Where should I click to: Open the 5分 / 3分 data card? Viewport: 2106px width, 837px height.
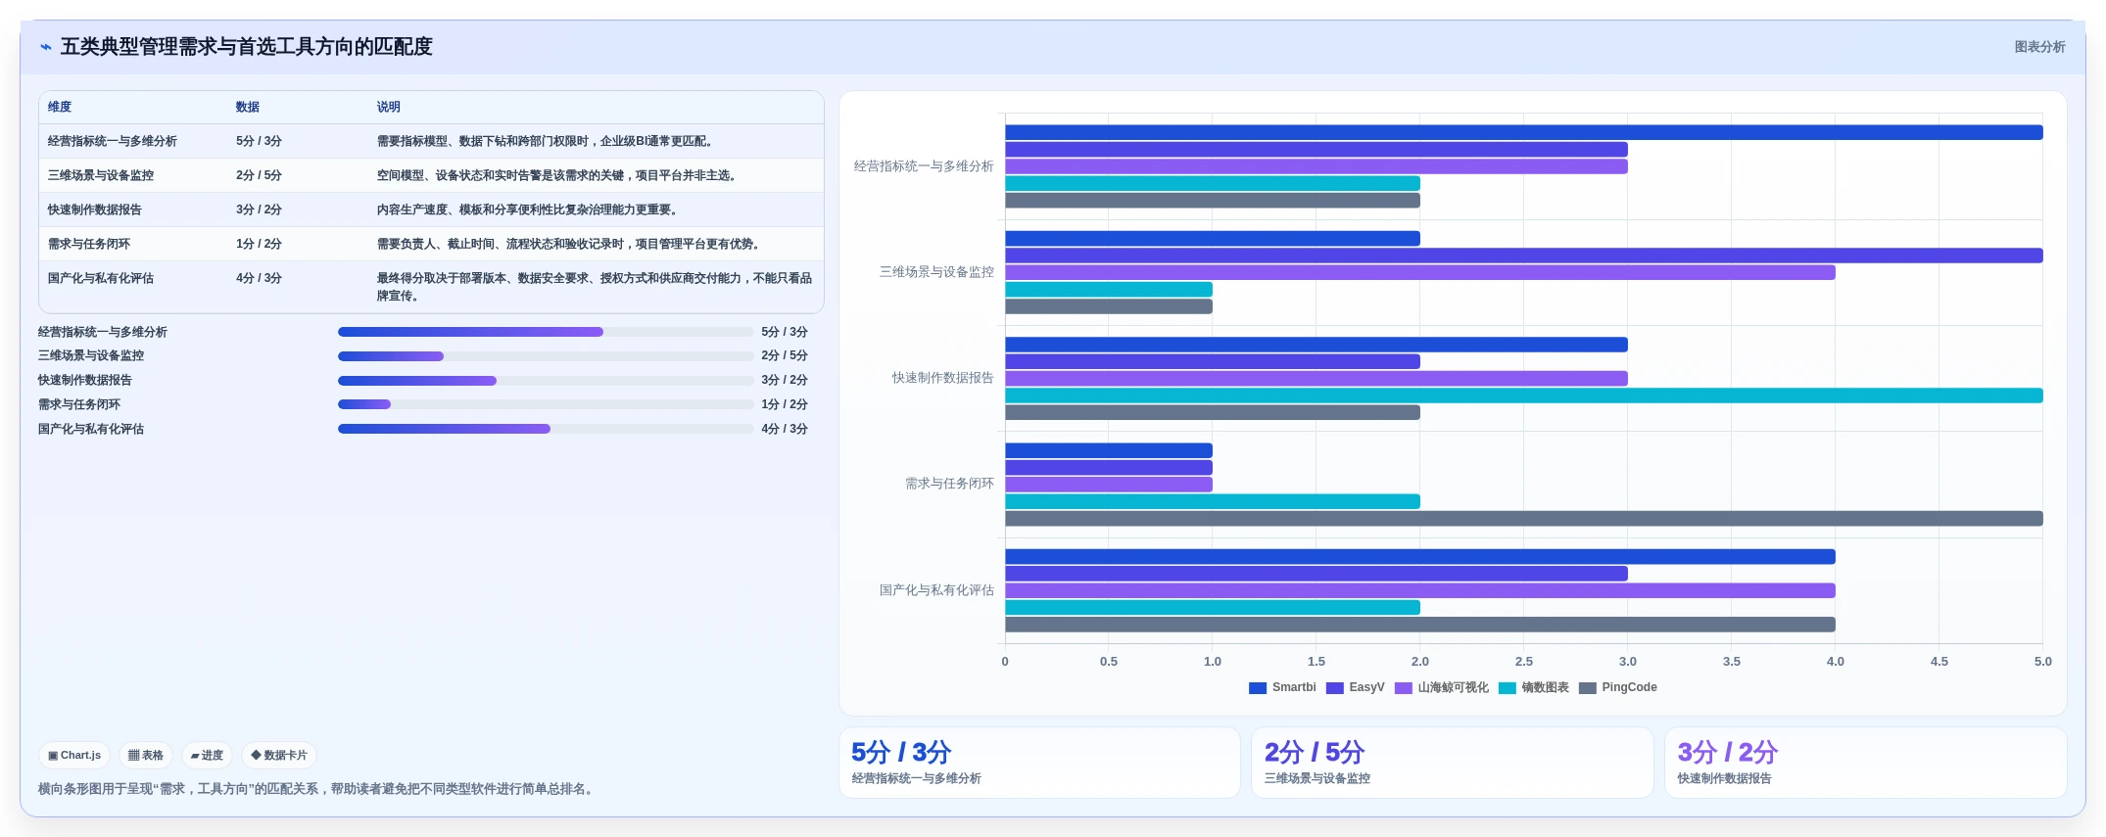coord(1039,763)
